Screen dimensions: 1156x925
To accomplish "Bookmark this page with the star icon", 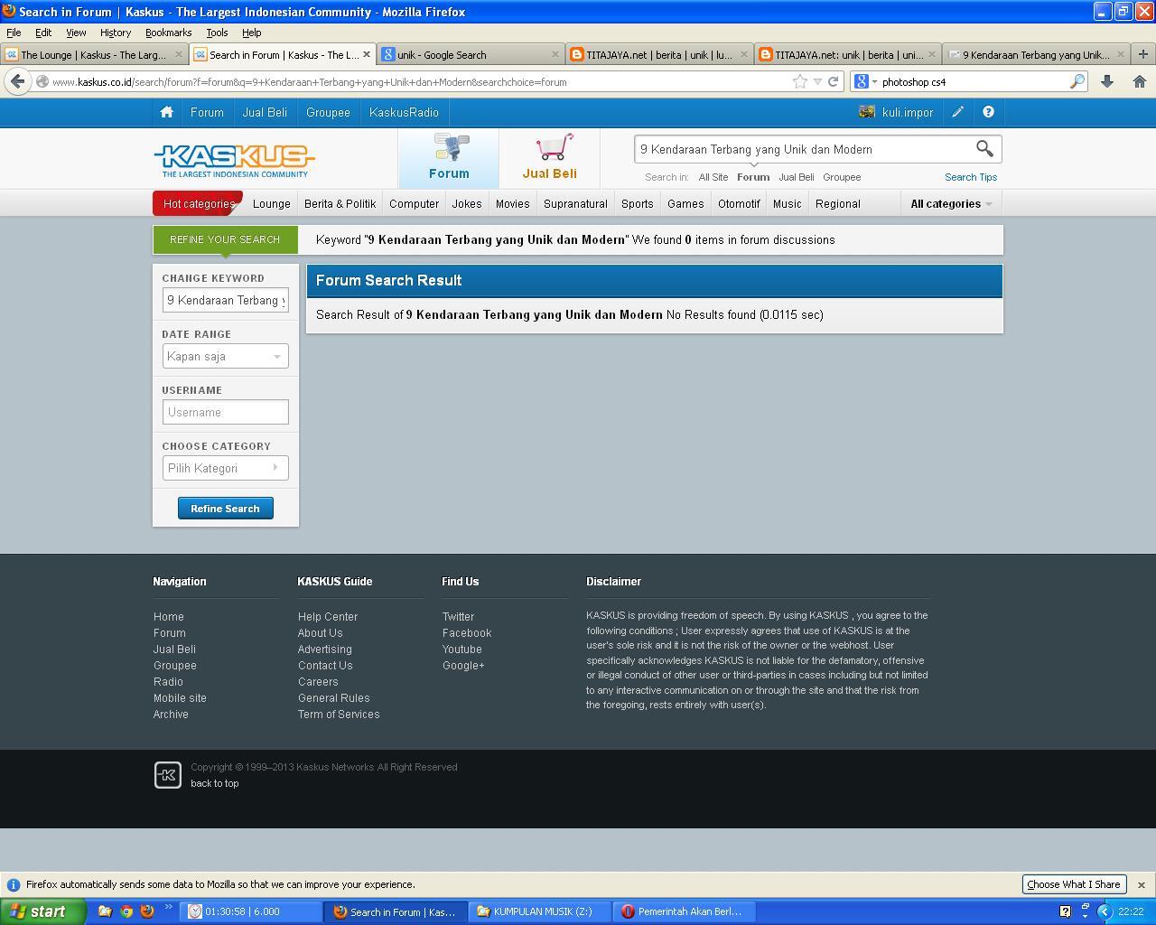I will pyautogui.click(x=800, y=81).
